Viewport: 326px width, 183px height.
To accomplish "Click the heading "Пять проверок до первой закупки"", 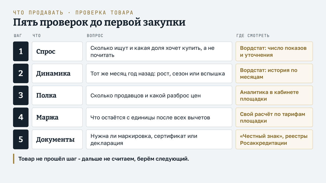I will 99,23.
